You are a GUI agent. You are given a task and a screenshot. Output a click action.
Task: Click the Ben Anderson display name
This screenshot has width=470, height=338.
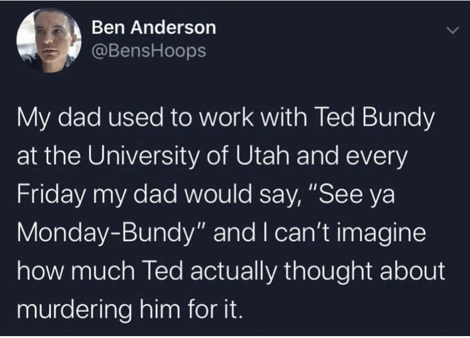click(154, 28)
